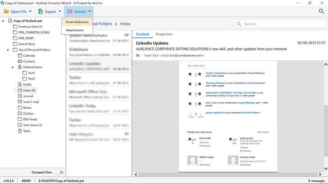Click the Junk E-mail icon
Screen dimensions: 328x184
20,102
